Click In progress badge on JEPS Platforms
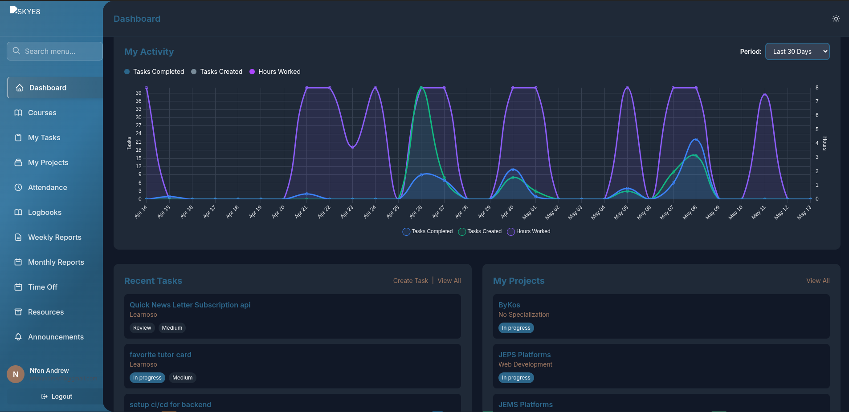 tap(516, 378)
